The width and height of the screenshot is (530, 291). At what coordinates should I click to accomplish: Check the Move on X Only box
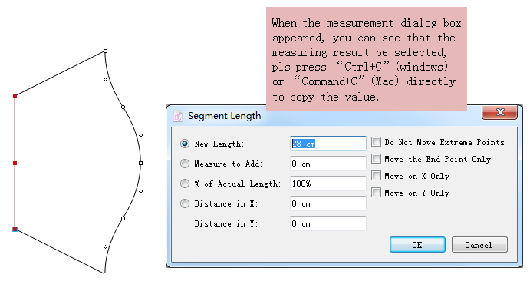coord(376,176)
